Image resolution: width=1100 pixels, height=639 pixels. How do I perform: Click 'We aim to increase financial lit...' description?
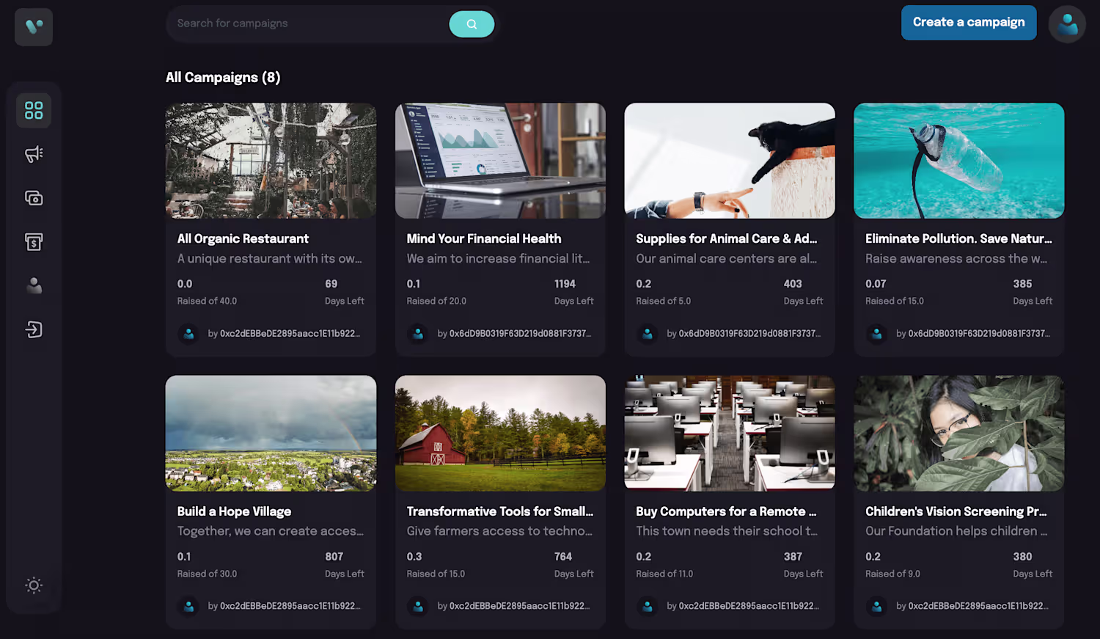point(499,258)
